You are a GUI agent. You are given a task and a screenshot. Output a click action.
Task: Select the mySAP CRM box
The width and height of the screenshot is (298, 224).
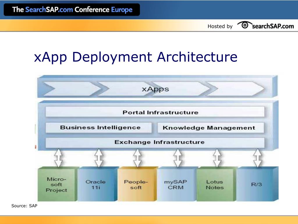(177, 184)
